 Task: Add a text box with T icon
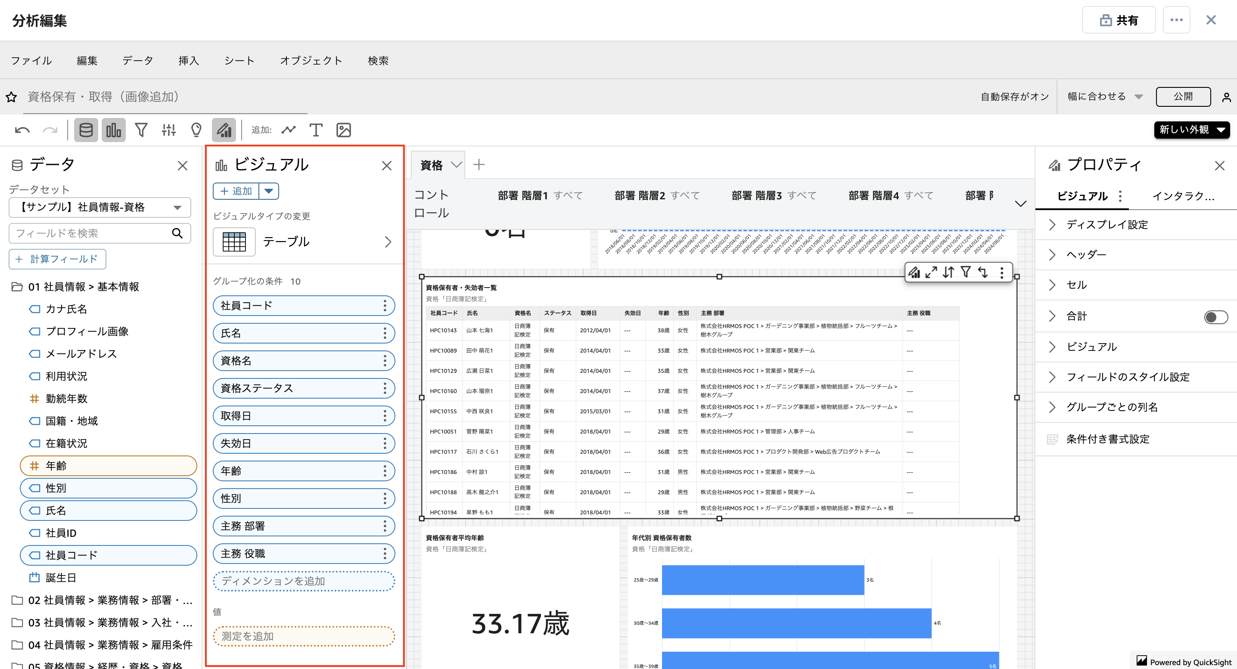coord(315,130)
